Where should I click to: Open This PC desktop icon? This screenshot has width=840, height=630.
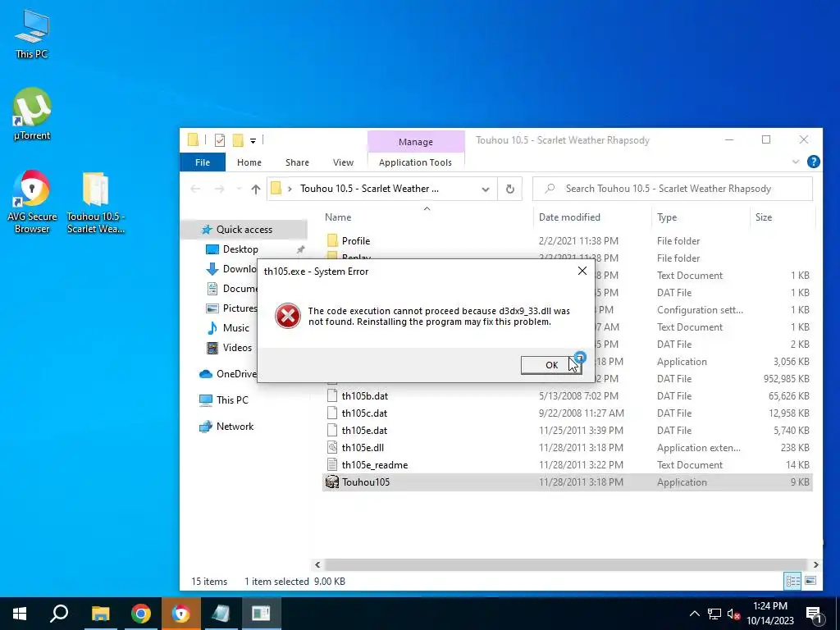32,34
